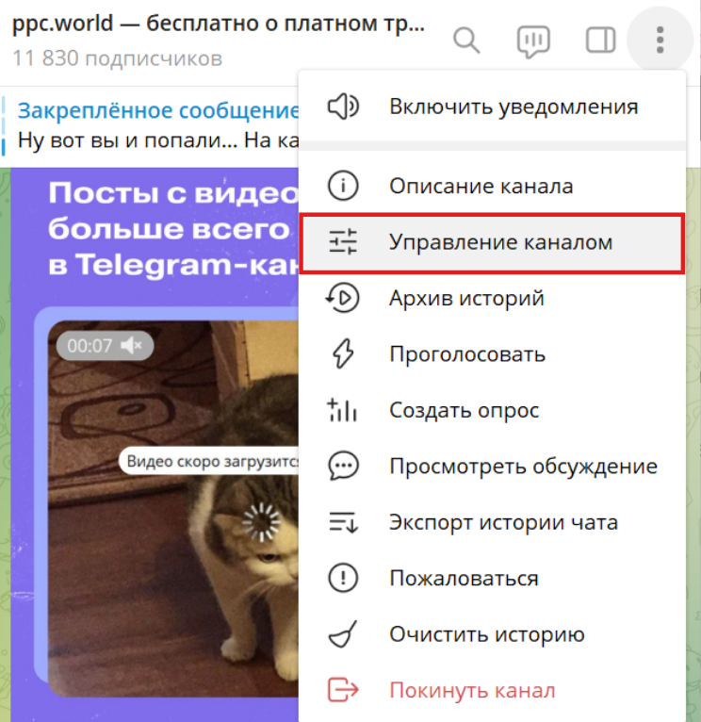701x722 pixels.
Task: Click the red Покинуть канал option
Action: (x=493, y=691)
